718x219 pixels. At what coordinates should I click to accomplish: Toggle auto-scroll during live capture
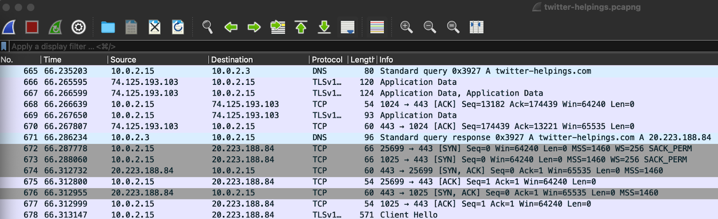click(x=347, y=27)
